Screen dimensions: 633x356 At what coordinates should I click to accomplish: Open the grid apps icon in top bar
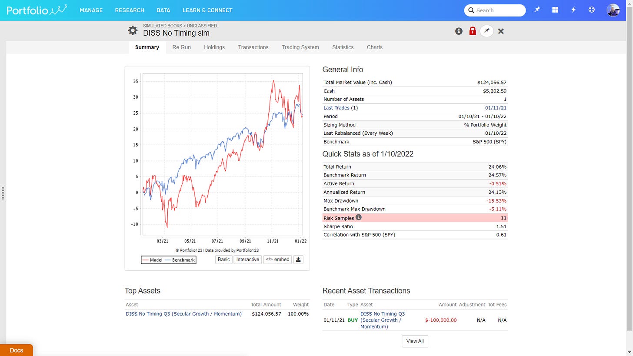pyautogui.click(x=555, y=10)
